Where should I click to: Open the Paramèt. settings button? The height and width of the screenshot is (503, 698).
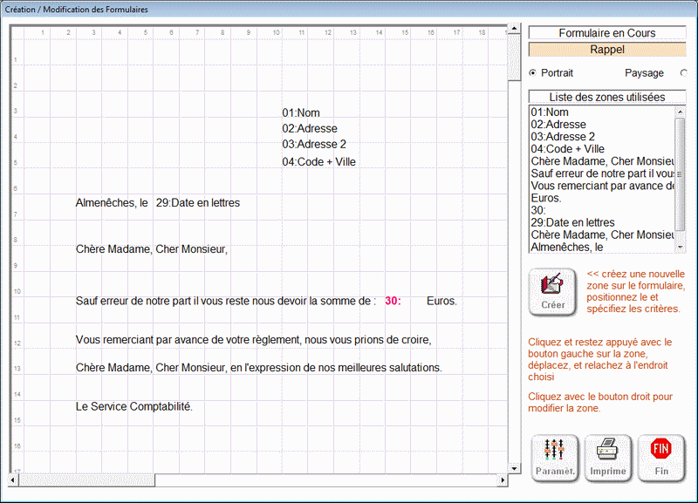[555, 458]
